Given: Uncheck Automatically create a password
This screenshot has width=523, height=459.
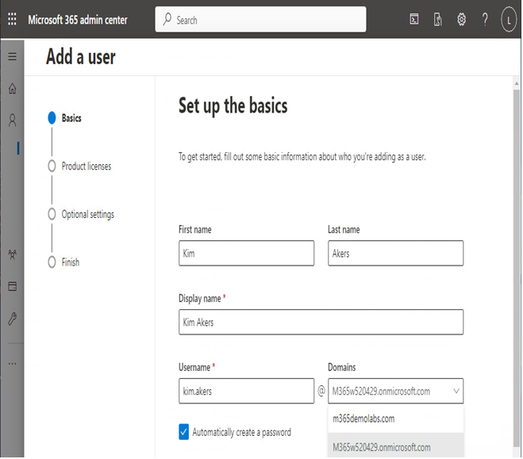Looking at the screenshot, I should (184, 433).
